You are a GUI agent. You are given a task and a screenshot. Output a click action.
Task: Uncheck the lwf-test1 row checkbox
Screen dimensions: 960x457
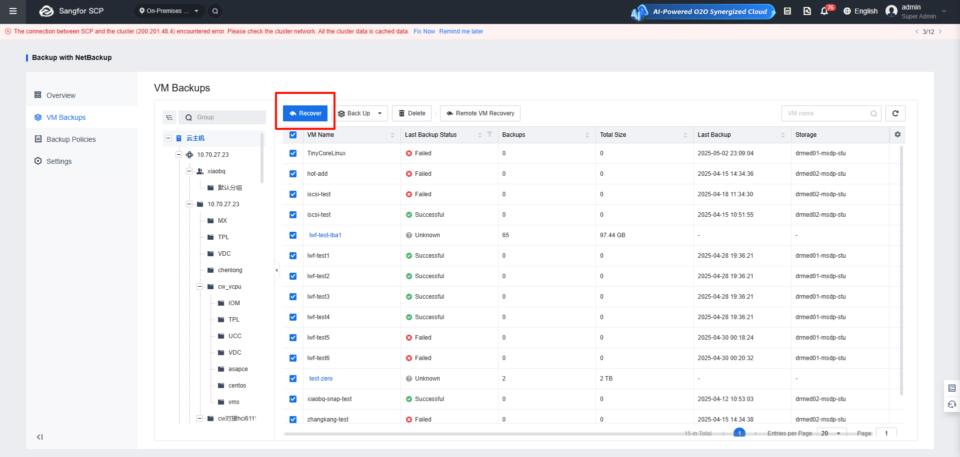pyautogui.click(x=293, y=256)
